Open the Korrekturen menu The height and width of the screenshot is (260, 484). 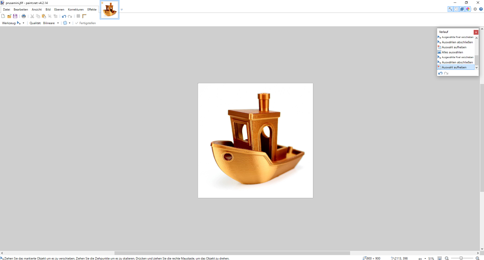(76, 10)
